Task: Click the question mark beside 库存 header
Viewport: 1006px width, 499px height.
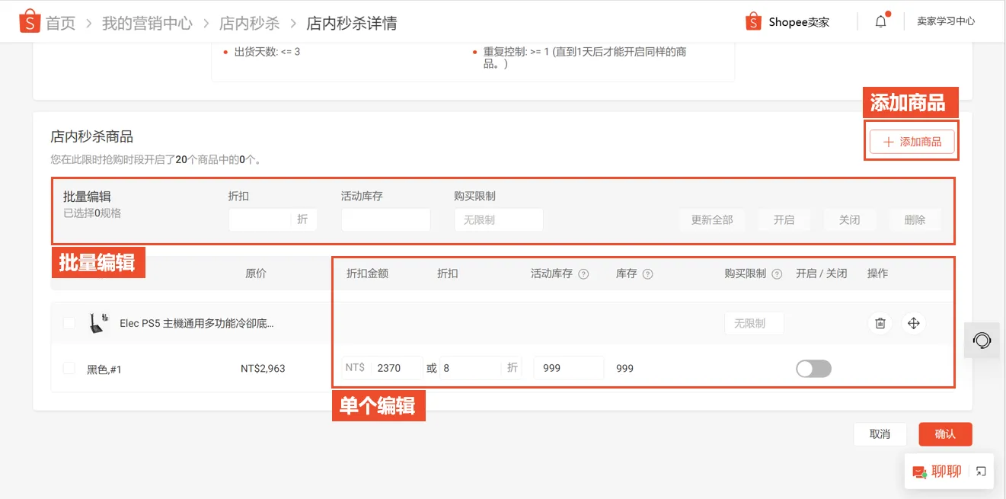Action: coord(649,274)
